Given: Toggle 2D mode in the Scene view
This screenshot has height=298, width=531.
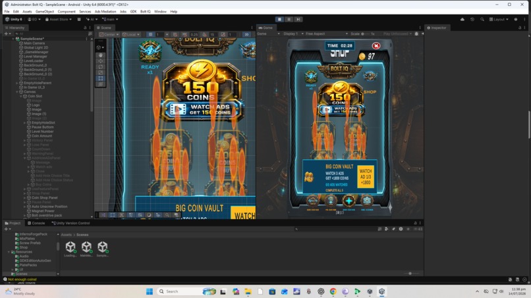Looking at the screenshot, I should (x=246, y=34).
